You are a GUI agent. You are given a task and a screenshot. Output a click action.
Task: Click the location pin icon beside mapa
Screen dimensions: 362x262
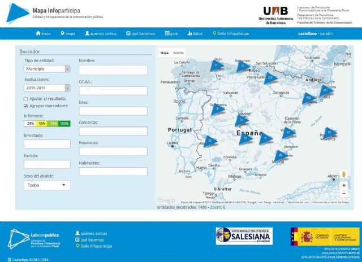click(62, 33)
